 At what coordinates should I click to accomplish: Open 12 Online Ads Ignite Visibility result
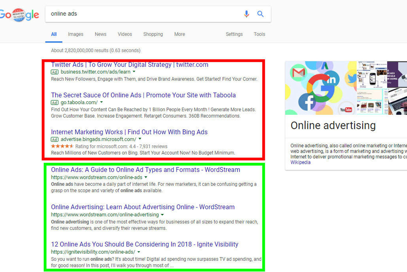point(145,244)
